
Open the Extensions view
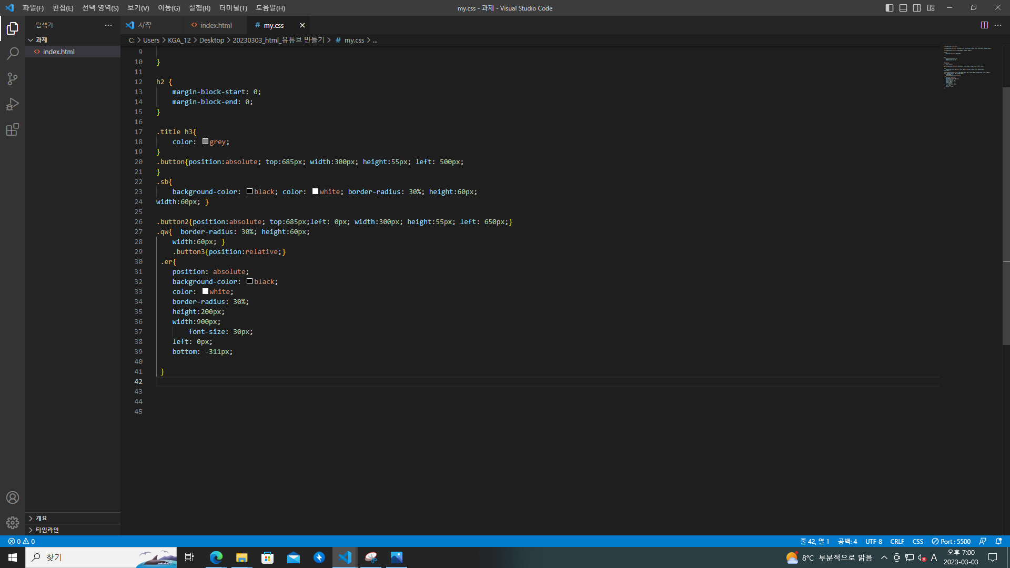(13, 129)
